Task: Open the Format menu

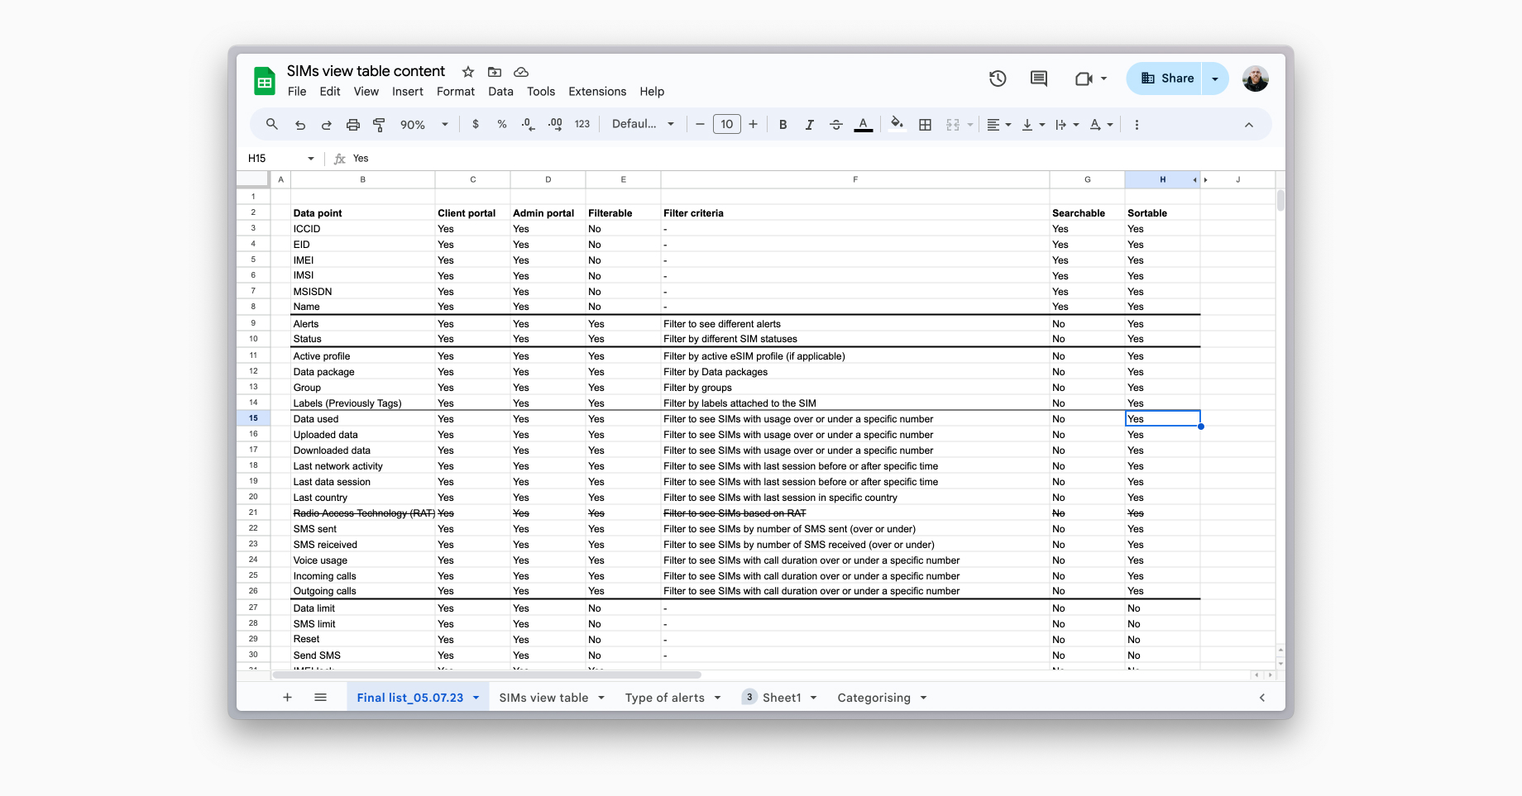Action: tap(455, 92)
